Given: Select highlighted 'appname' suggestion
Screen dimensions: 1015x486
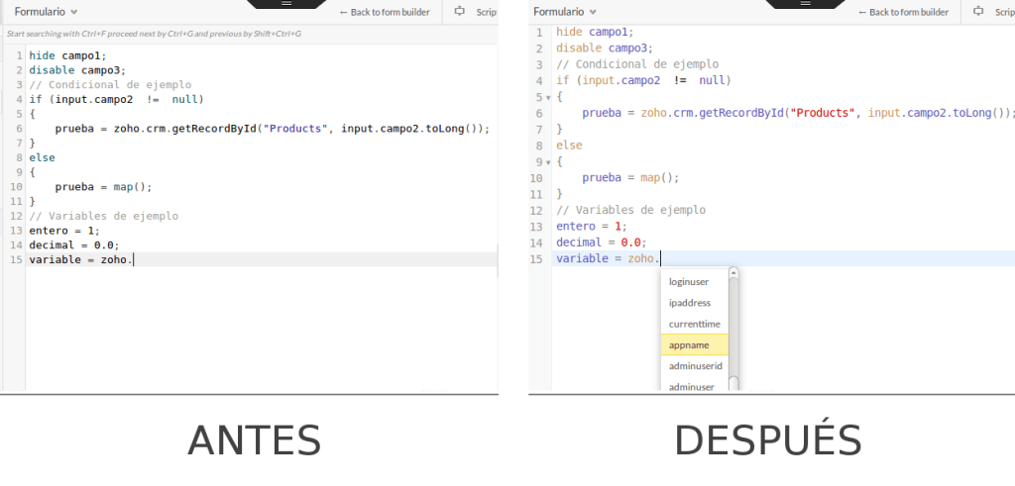Looking at the screenshot, I should (689, 345).
